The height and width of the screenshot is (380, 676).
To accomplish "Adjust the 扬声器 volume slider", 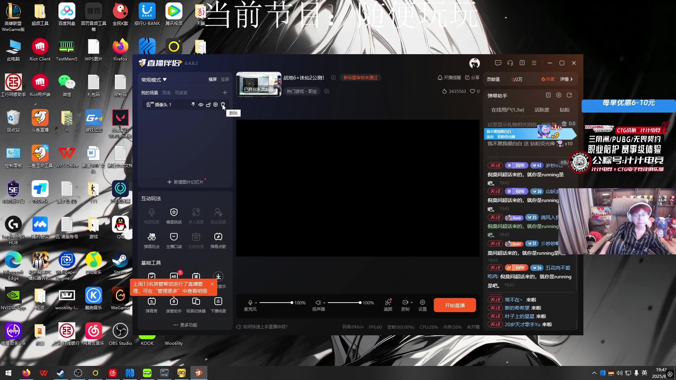I will click(344, 303).
